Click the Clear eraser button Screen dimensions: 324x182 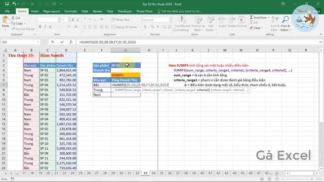click(x=256, y=28)
